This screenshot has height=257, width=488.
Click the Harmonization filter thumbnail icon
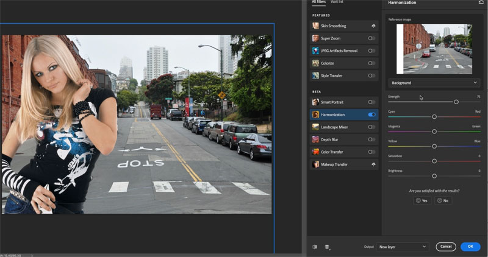pyautogui.click(x=315, y=114)
